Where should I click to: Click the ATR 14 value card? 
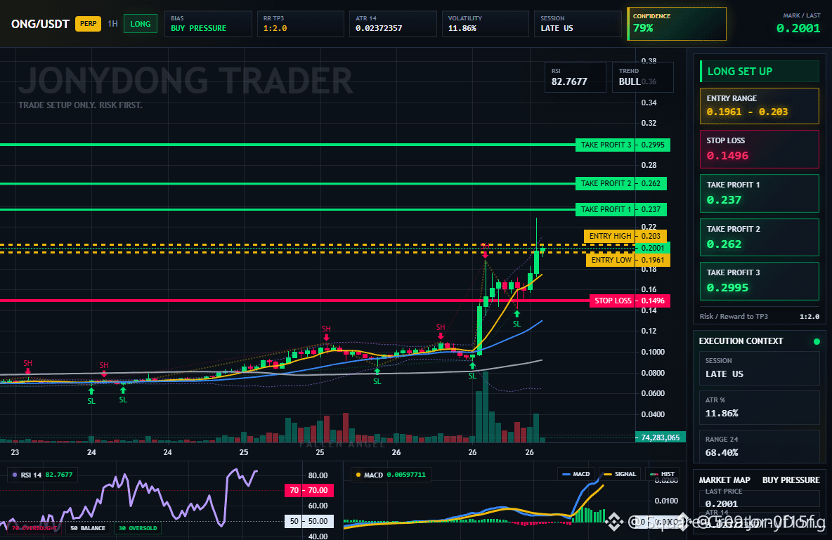393,24
